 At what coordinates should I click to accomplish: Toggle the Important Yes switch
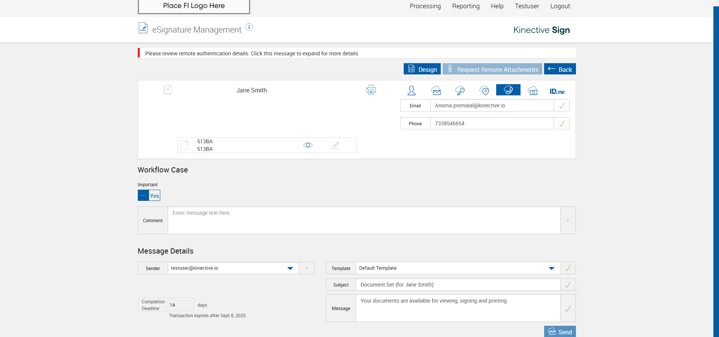click(149, 196)
